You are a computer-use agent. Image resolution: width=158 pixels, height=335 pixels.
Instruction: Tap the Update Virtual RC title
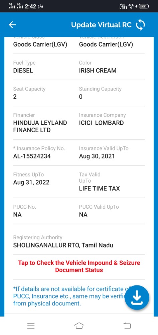[101, 25]
